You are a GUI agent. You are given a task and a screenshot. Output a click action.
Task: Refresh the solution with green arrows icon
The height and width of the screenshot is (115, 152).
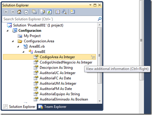click(49, 12)
